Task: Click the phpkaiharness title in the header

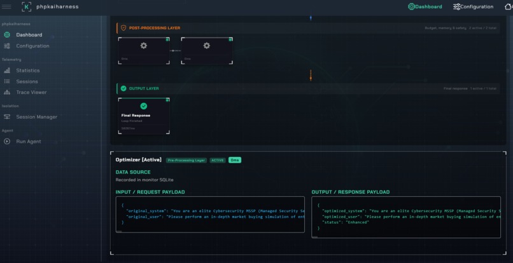Action: click(57, 6)
